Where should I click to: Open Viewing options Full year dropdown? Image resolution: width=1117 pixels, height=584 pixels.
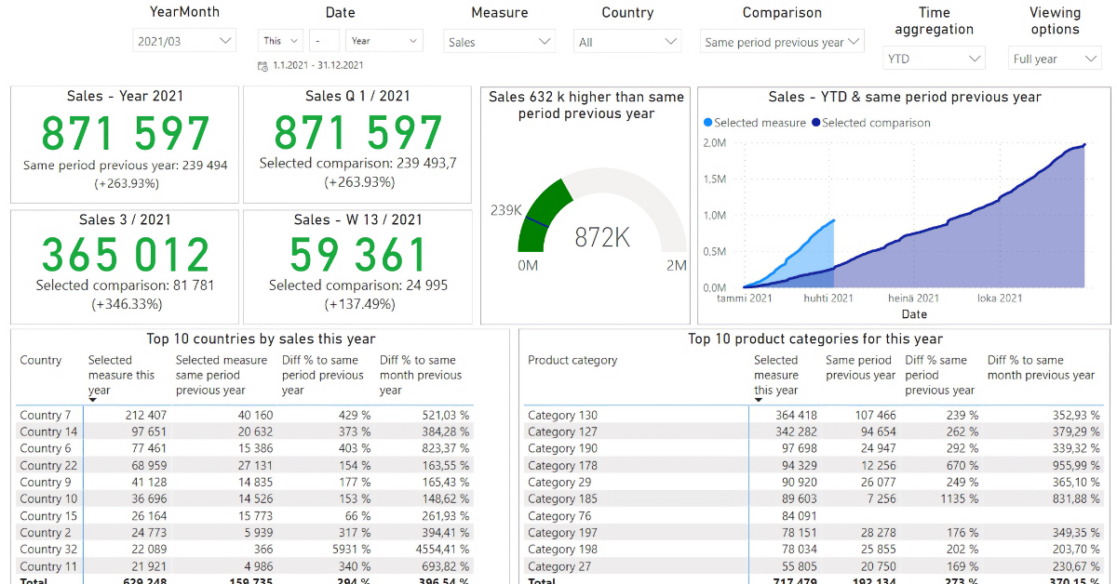[x=1055, y=59]
